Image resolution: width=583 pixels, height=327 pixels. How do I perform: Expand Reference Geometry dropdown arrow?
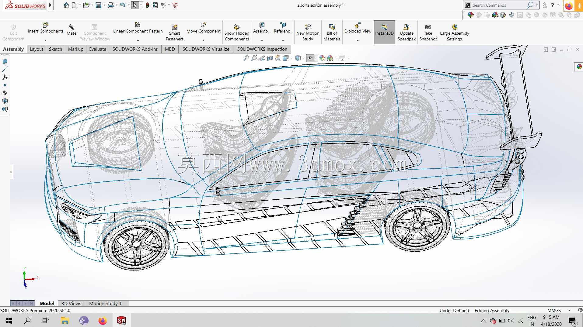283,41
